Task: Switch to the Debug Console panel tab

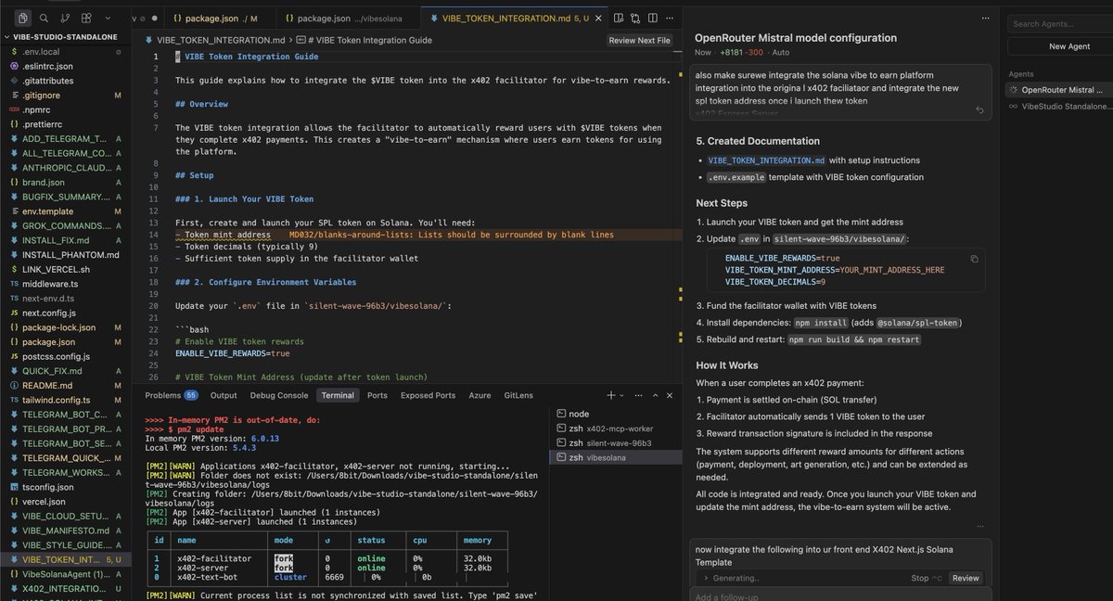Action: (x=278, y=395)
